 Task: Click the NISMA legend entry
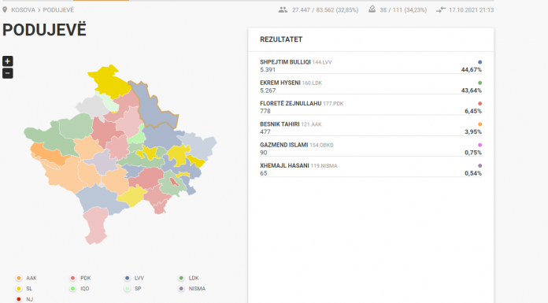192,289
